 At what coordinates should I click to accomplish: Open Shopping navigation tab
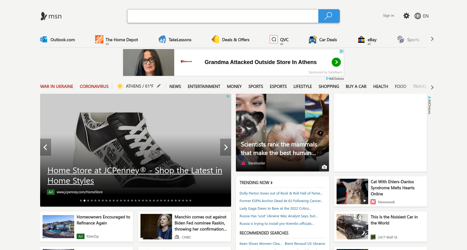tap(329, 86)
